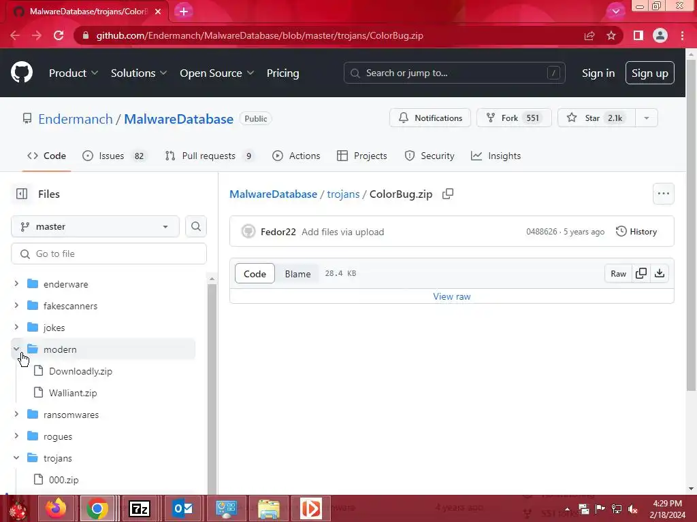Download raw file icon

tap(660, 273)
